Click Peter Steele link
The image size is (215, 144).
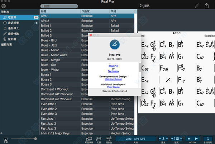113,87
